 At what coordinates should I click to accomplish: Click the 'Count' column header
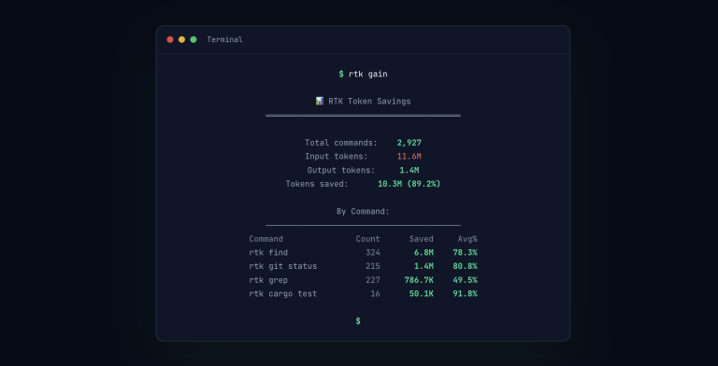pos(367,239)
